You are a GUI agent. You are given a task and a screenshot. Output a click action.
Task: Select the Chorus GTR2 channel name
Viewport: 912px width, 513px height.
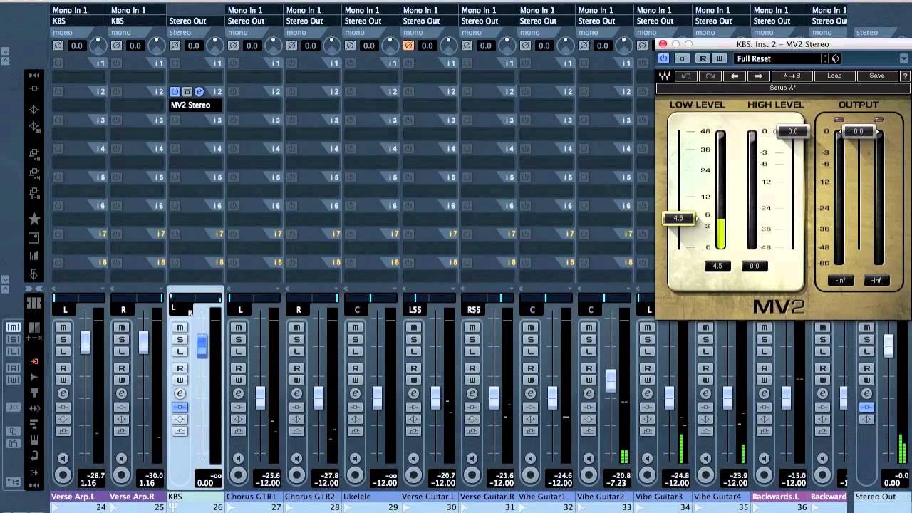click(x=312, y=497)
